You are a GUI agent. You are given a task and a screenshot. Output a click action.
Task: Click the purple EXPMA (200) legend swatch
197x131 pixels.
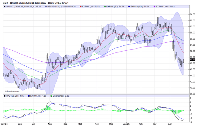155,7
